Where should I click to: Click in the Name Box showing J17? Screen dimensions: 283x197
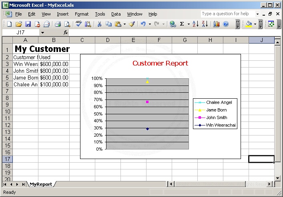(20, 32)
